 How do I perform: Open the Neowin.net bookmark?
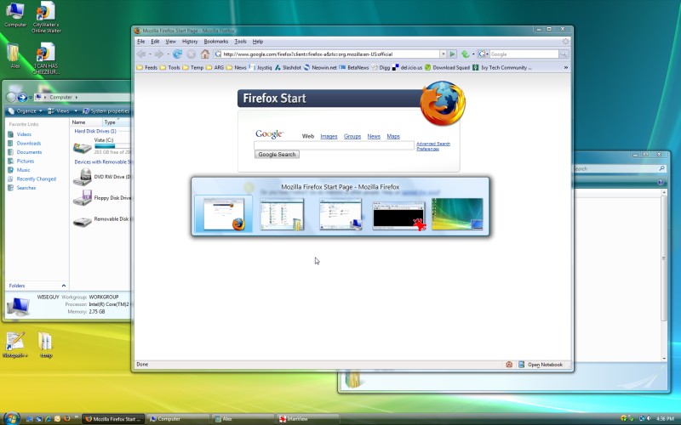(320, 68)
